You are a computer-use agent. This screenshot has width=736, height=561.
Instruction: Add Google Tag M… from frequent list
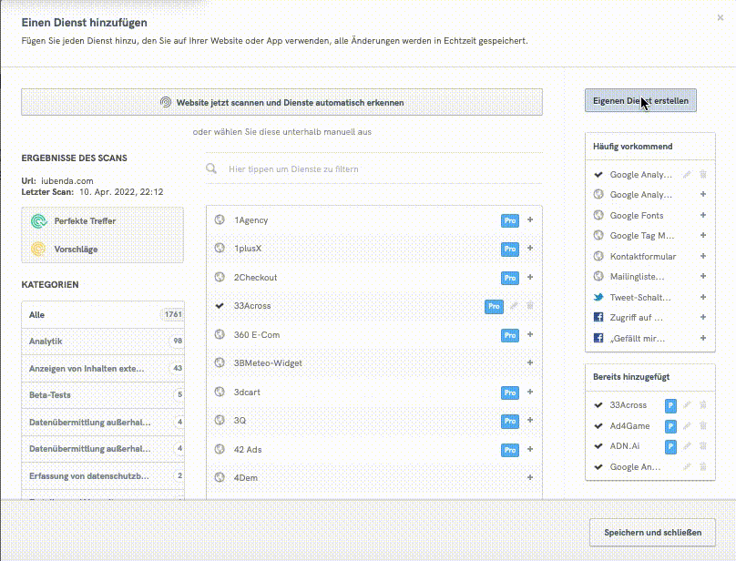(x=703, y=236)
